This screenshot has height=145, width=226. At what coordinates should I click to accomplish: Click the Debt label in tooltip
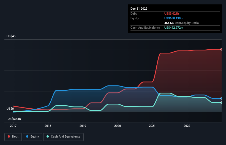coord(134,14)
